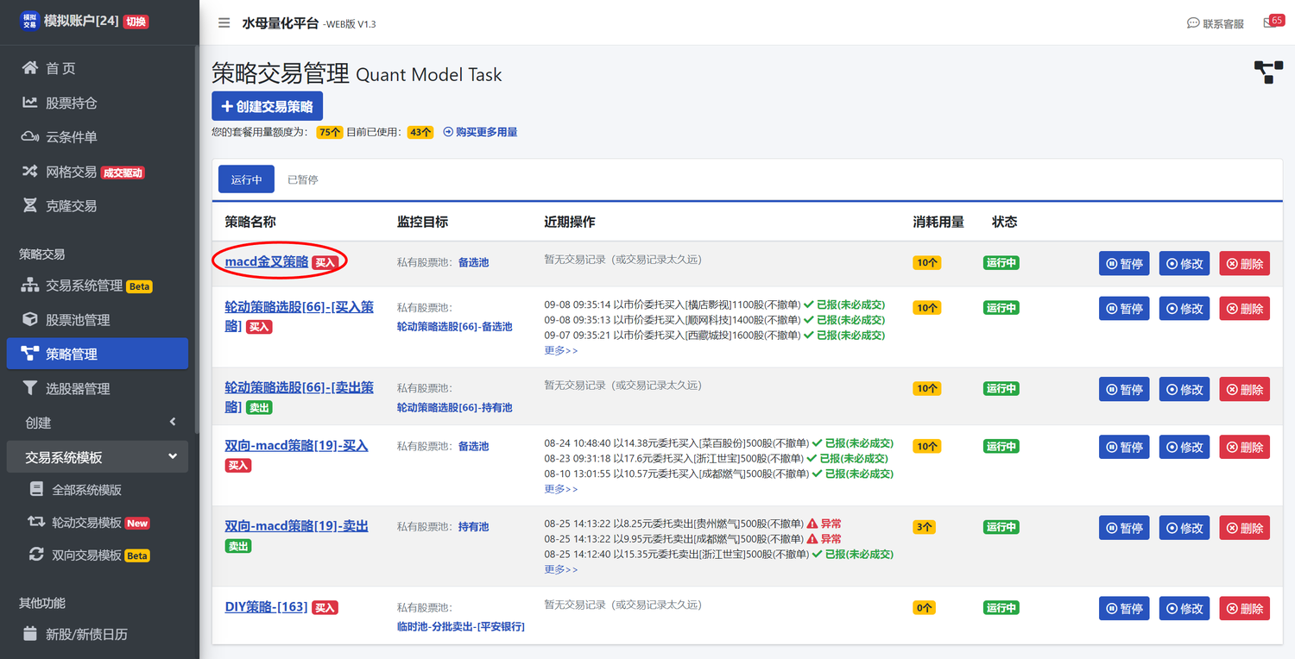Image resolution: width=1295 pixels, height=659 pixels.
Task: Open the 购买更多用量 link
Action: click(x=480, y=132)
